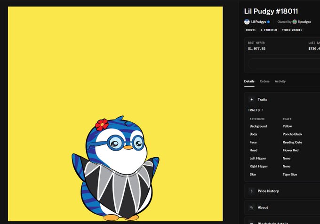
Task: Switch to the Orders tab
Action: (x=264, y=81)
